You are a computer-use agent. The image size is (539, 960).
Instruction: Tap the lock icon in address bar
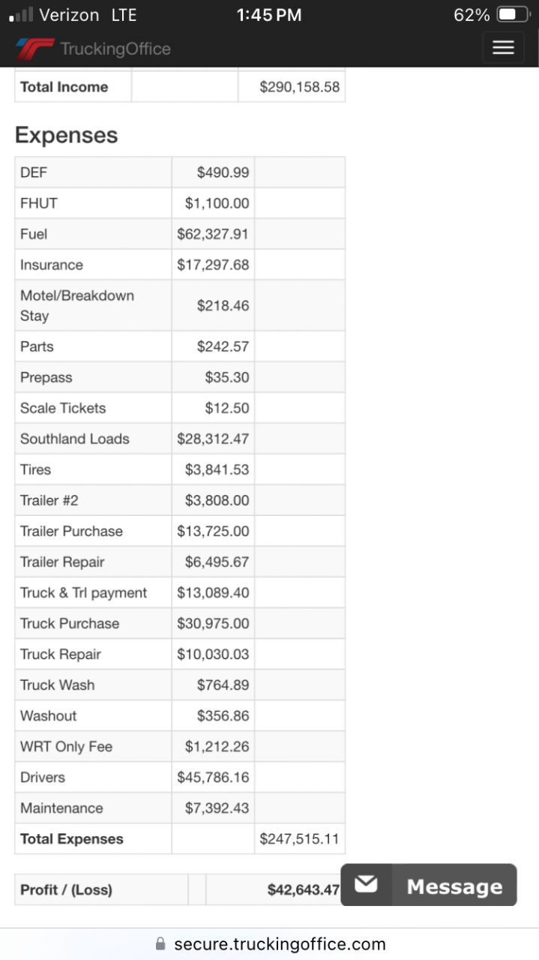159,943
